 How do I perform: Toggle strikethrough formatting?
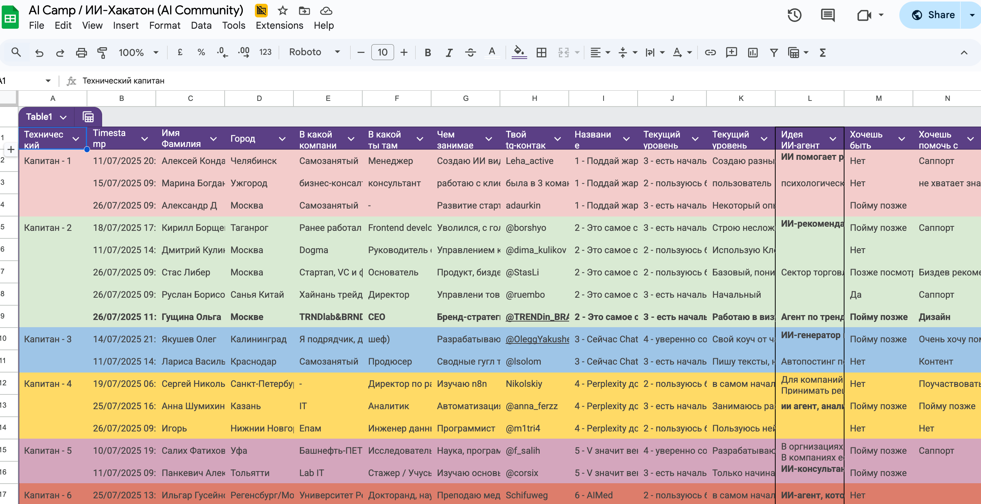470,53
